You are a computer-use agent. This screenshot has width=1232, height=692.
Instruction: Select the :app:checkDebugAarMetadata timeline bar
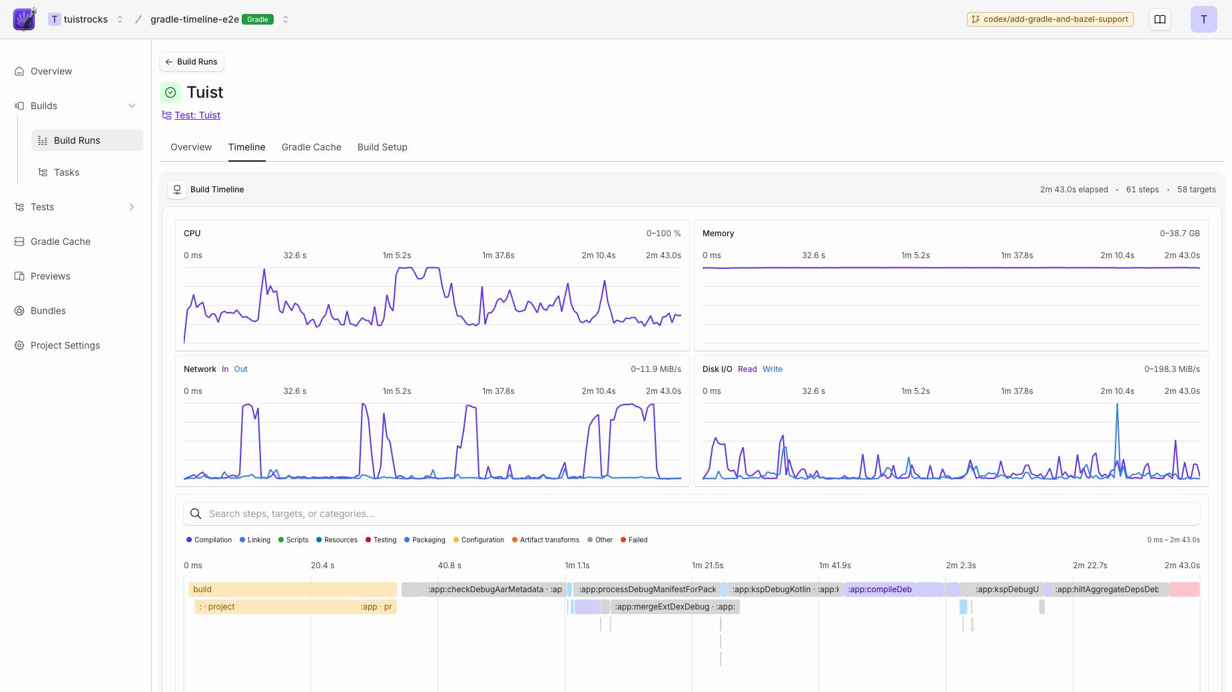496,590
